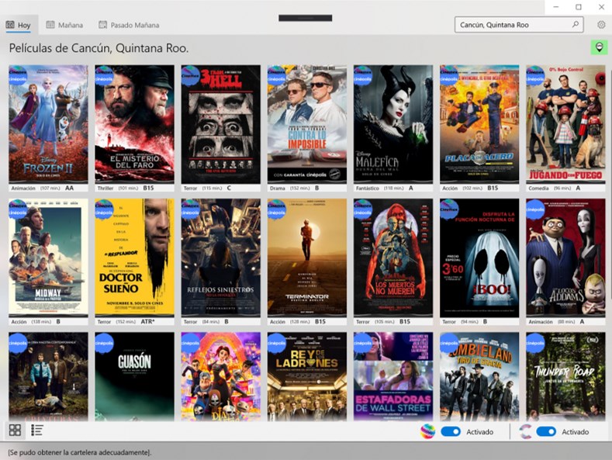The width and height of the screenshot is (612, 460).
Task: Open the poster left of Guasón
Action: pos(48,377)
